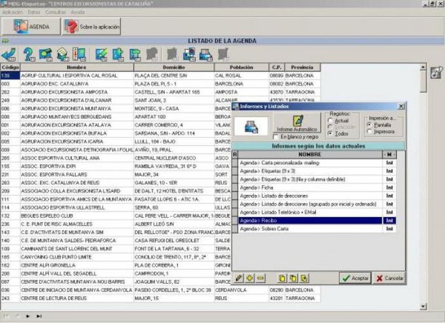
Task: Select row CENTRE ALPI GIRONELLA
Action: (116, 265)
